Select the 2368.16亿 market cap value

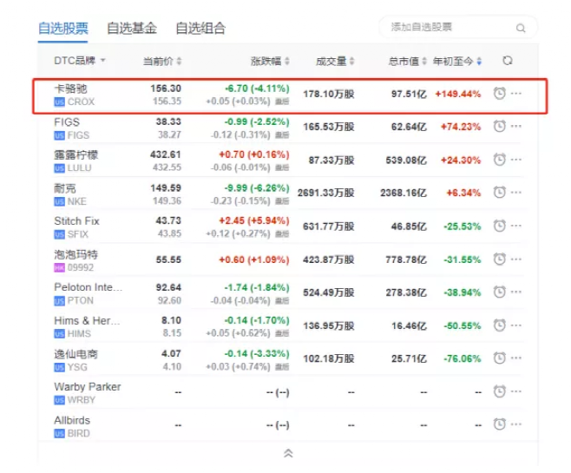(404, 193)
